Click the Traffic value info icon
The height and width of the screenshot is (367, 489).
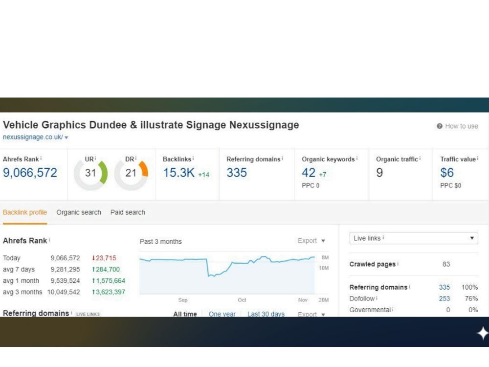[477, 159]
